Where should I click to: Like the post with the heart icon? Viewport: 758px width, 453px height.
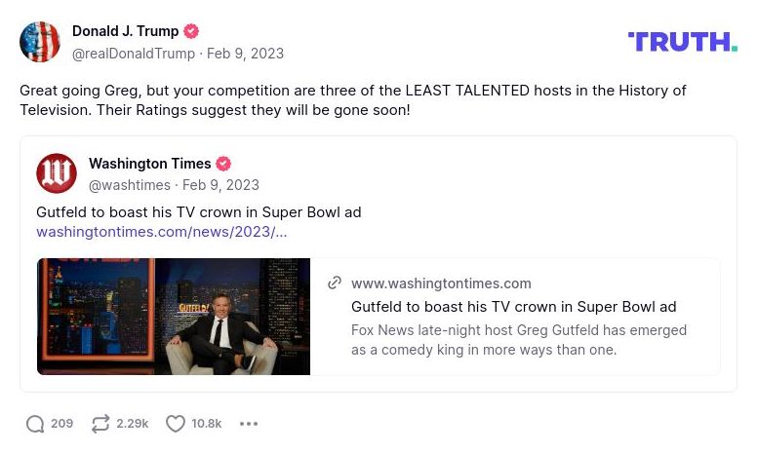click(176, 424)
